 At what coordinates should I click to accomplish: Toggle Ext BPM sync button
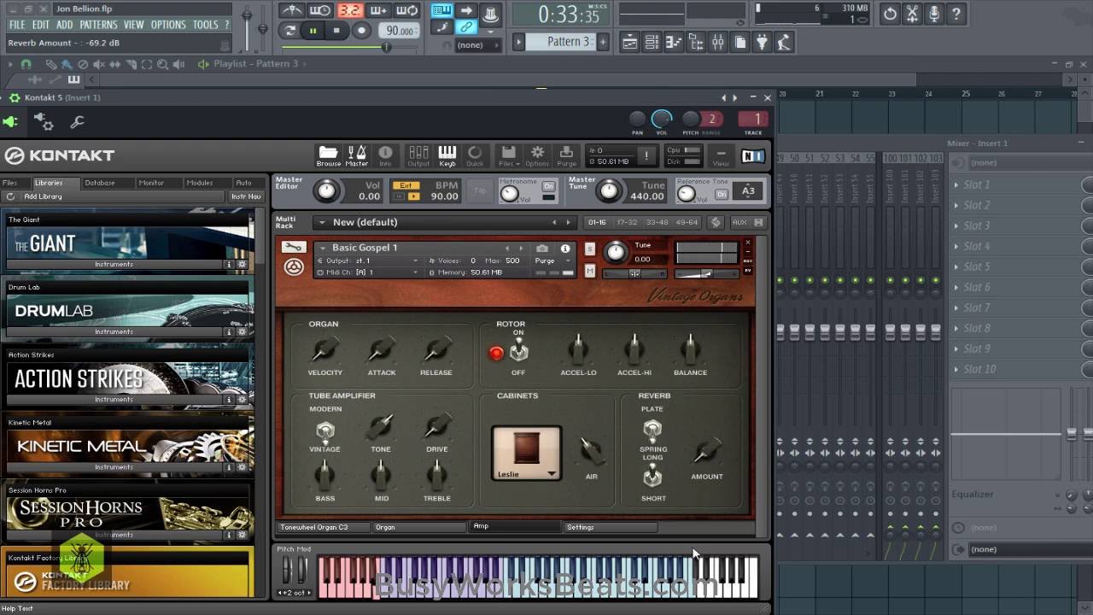406,185
